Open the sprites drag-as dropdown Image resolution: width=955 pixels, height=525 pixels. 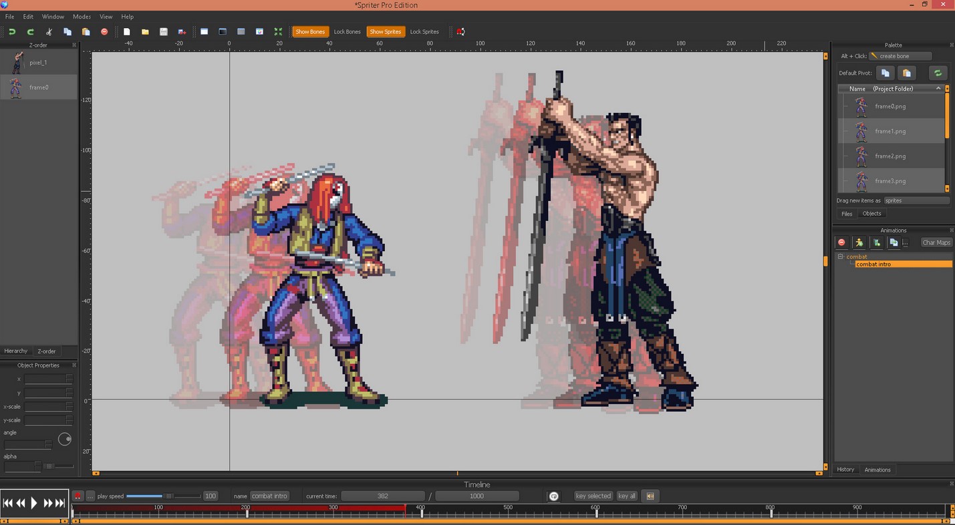pos(916,200)
